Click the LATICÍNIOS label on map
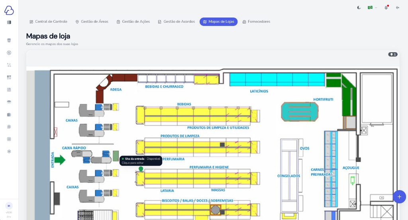 pos(259,91)
